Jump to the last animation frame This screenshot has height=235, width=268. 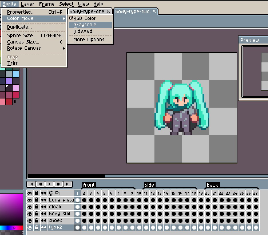[x=68, y=184]
